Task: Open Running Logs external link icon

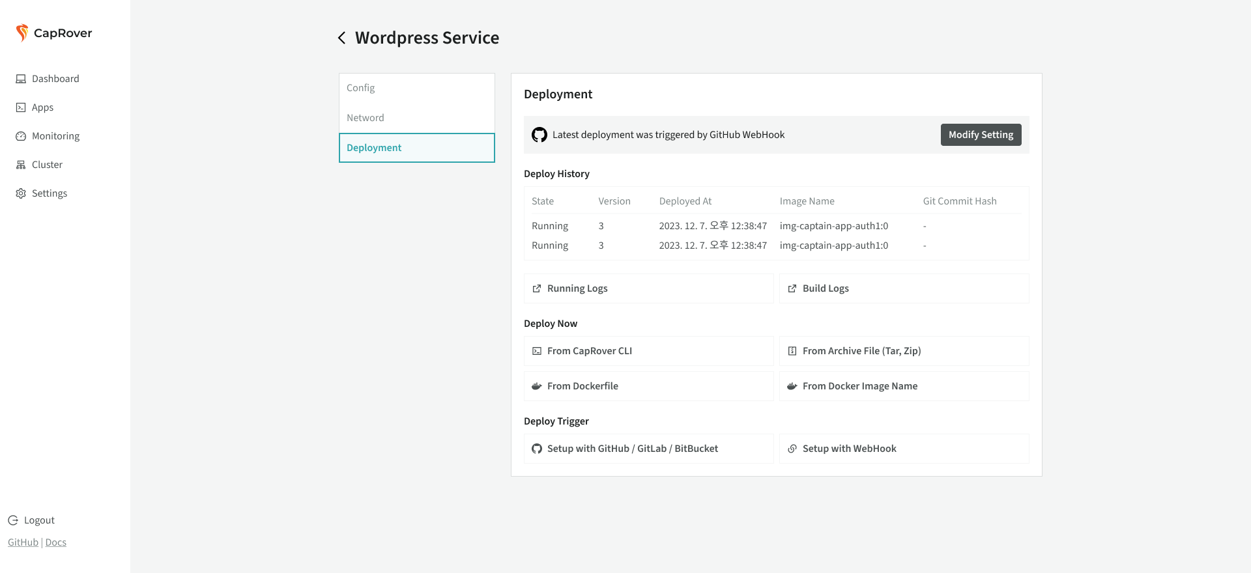Action: 537,288
